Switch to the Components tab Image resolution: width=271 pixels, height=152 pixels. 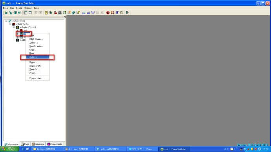point(55,144)
